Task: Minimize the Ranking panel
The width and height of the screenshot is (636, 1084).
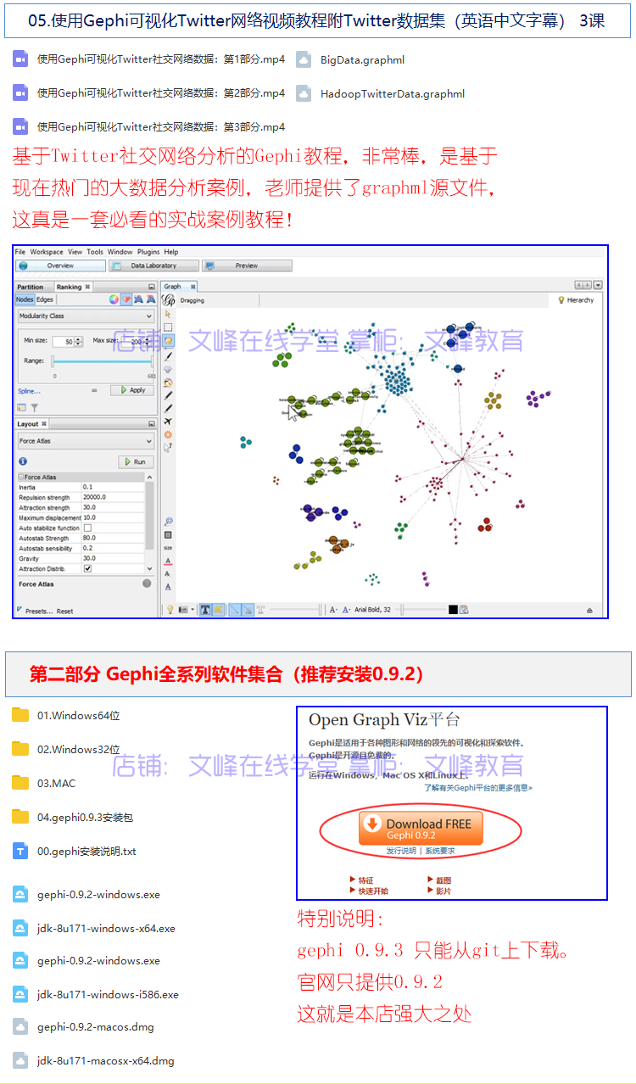Action: tap(151, 287)
